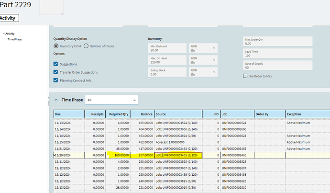The image size is (330, 193).
Task: Click Required Qty 28.00000 cell
Action: point(118,188)
